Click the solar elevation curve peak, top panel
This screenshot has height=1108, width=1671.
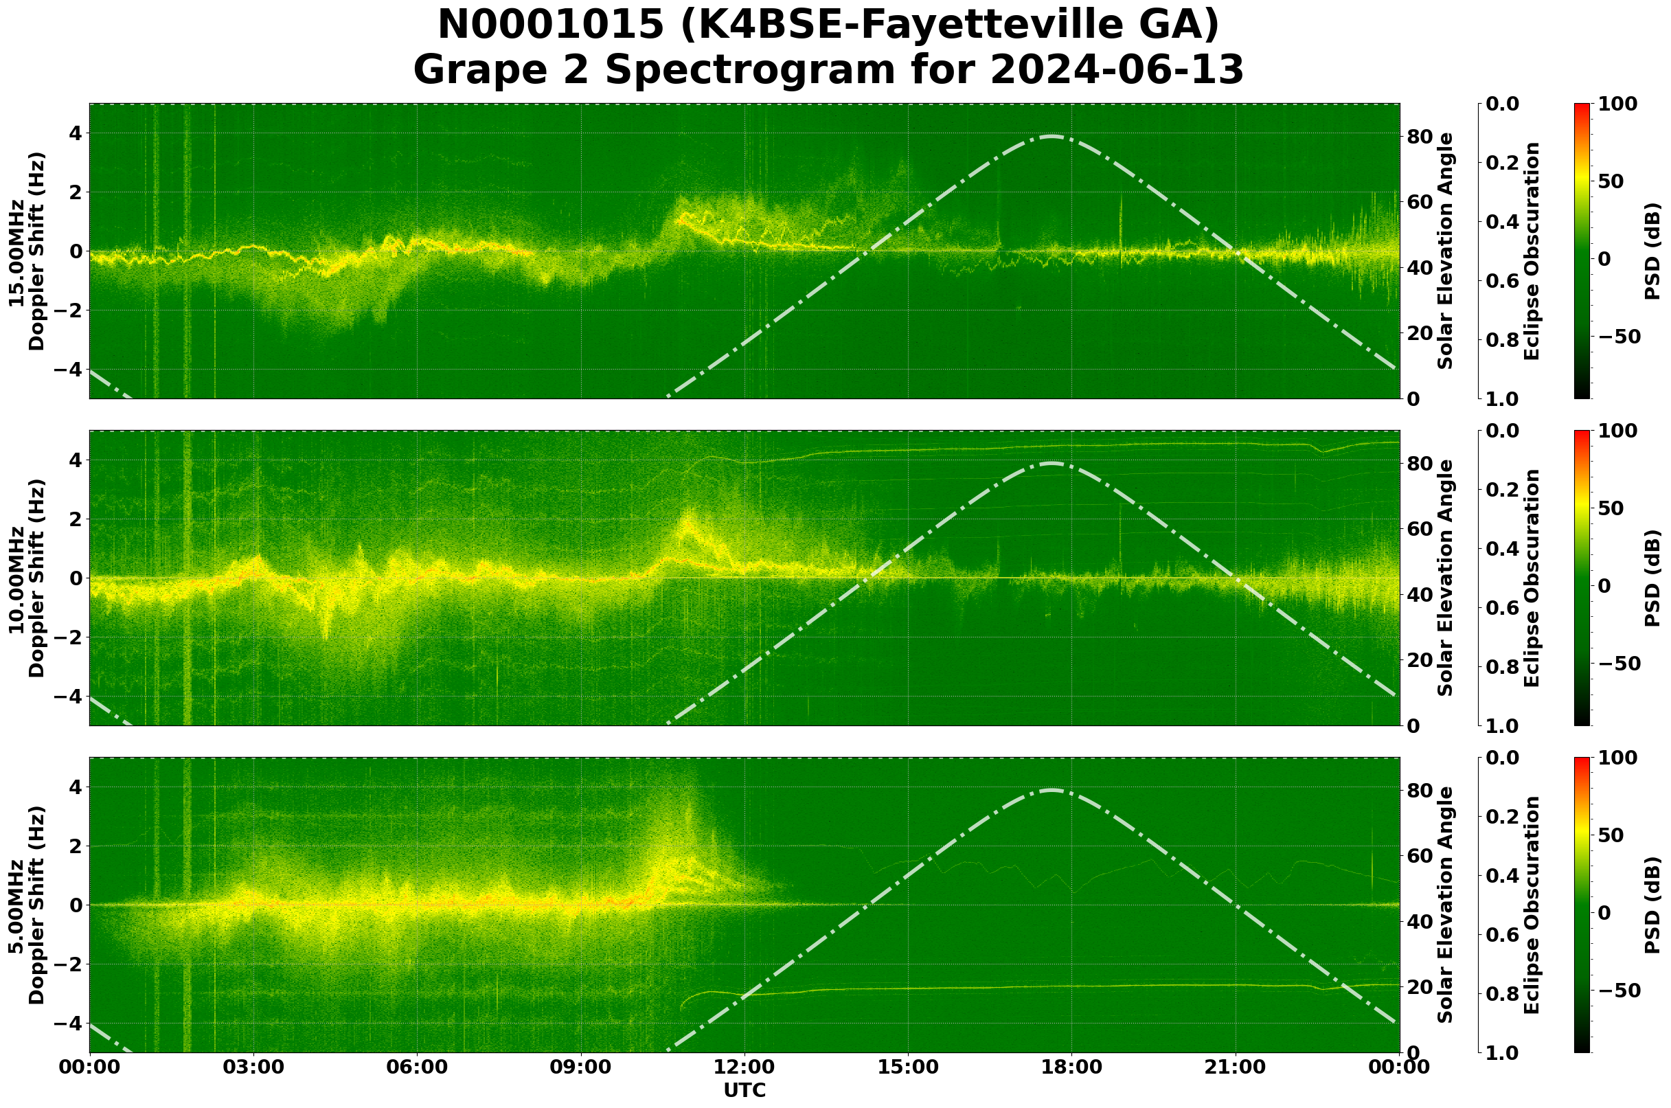(x=1052, y=137)
